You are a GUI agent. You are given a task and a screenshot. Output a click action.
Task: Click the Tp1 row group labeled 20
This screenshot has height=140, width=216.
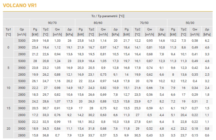pos(8,128)
